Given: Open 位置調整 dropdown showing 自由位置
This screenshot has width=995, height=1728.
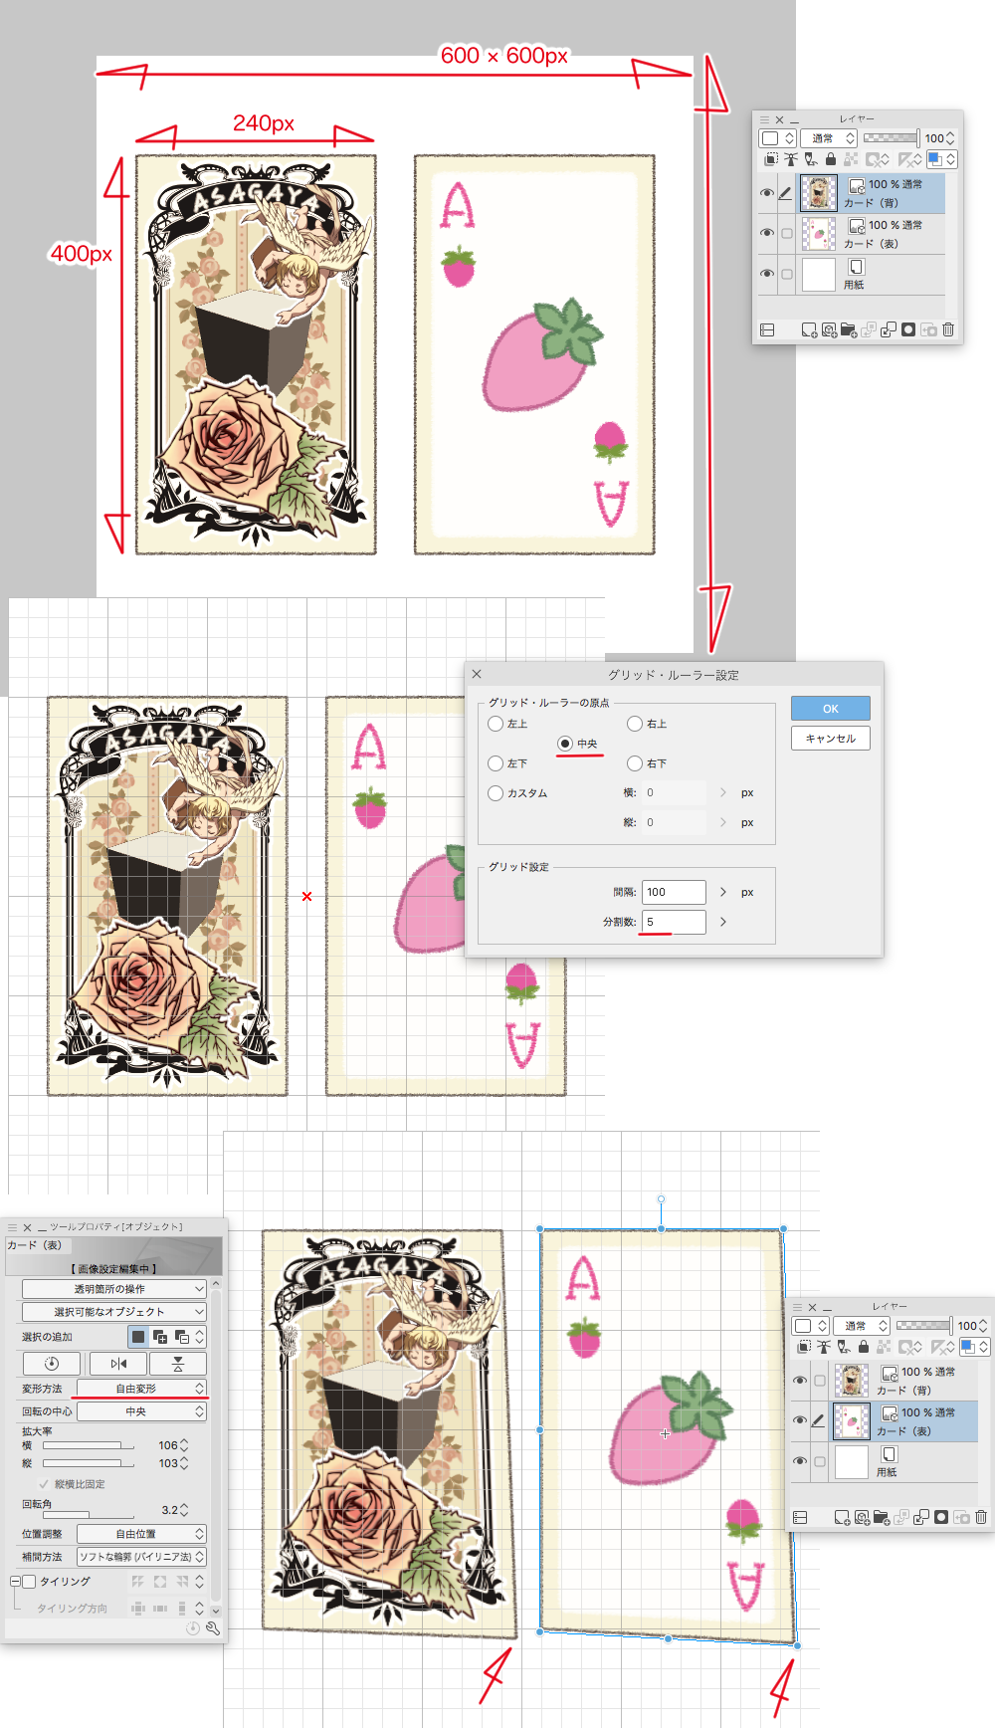Looking at the screenshot, I should 141,1534.
